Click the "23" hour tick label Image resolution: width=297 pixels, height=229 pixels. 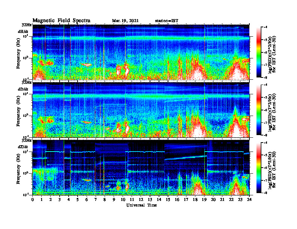pyautogui.click(x=240, y=199)
